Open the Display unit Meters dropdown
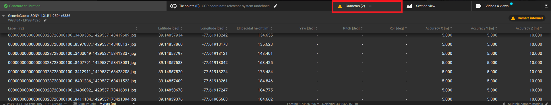Screen dimensions: 551x105 [134, 104]
